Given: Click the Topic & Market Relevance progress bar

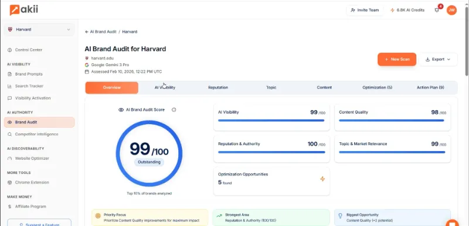Looking at the screenshot, I should 392,152.
